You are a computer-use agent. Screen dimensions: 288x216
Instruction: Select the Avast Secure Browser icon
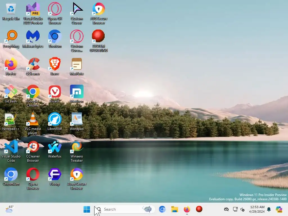tap(77, 179)
